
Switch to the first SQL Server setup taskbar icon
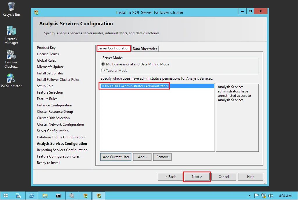click(x=85, y=196)
